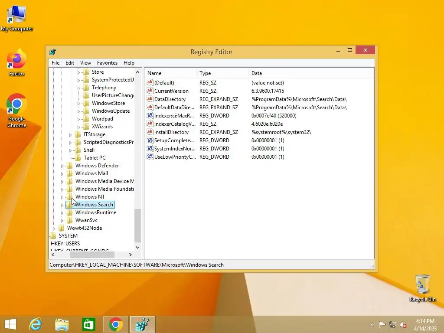Image resolution: width=444 pixels, height=333 pixels.
Task: Click the UseLowPriorityC... DWORD icon
Action: [x=150, y=156]
